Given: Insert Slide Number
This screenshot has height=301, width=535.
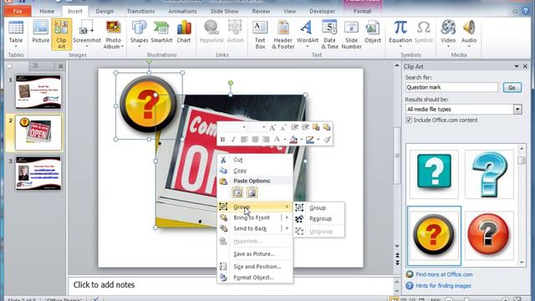Looking at the screenshot, I should (351, 34).
